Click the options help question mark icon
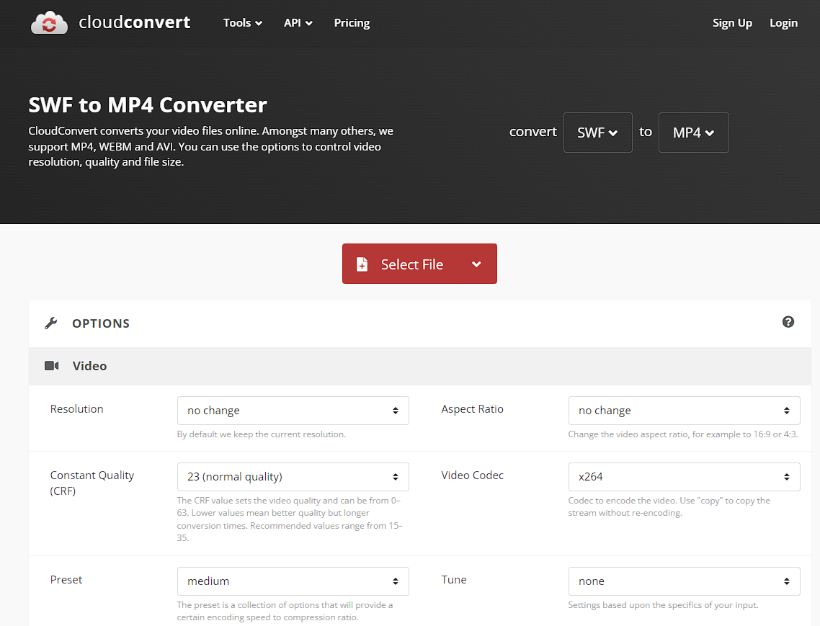 pos(788,322)
